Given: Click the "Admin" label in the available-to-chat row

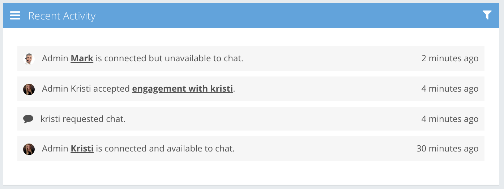Looking at the screenshot, I should 55,149.
